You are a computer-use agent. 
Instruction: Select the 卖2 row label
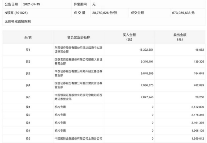[28, 115]
